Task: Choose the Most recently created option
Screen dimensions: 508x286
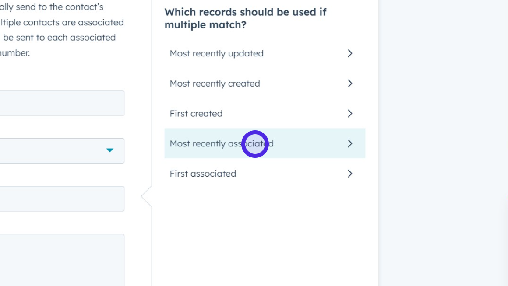Action: tap(215, 84)
